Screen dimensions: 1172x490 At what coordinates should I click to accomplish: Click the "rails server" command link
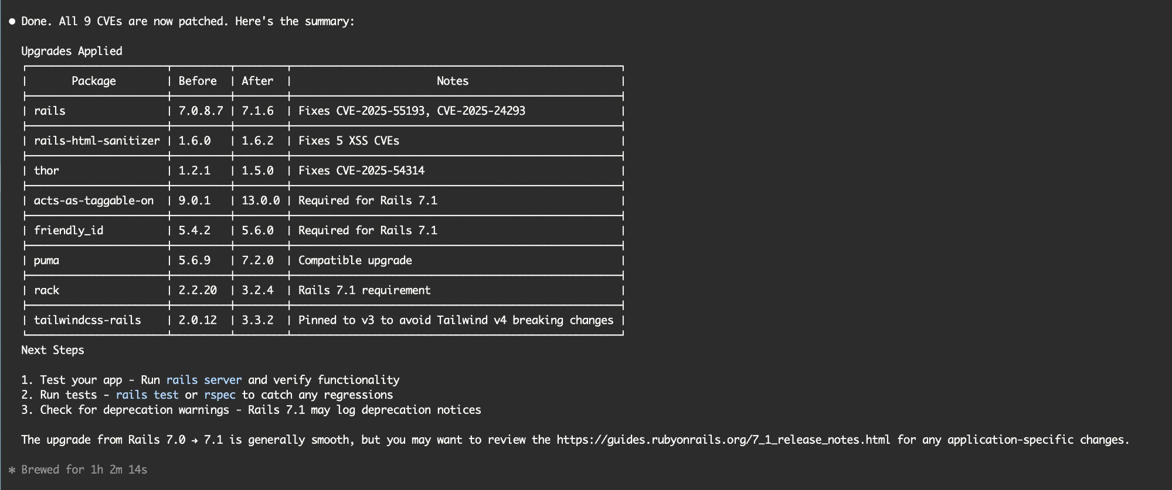pos(203,380)
